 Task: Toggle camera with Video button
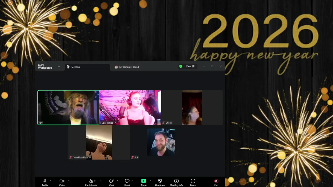click(62, 182)
